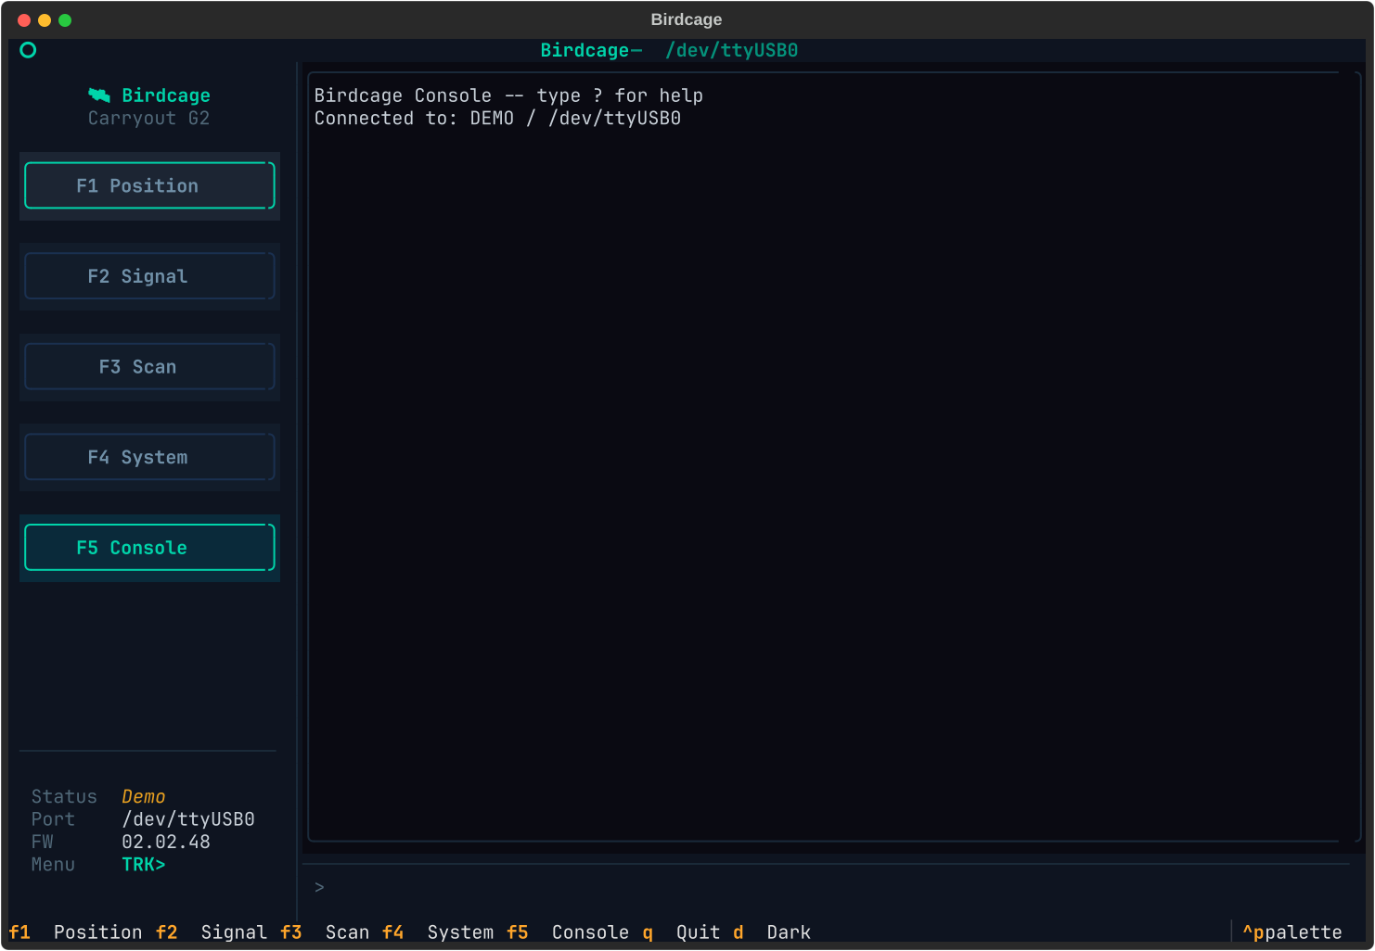Click f4 System in the footer bar
Screen dimensions: 1375x951
(438, 932)
